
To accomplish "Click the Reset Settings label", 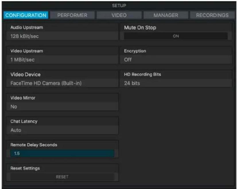I will [25, 168].
